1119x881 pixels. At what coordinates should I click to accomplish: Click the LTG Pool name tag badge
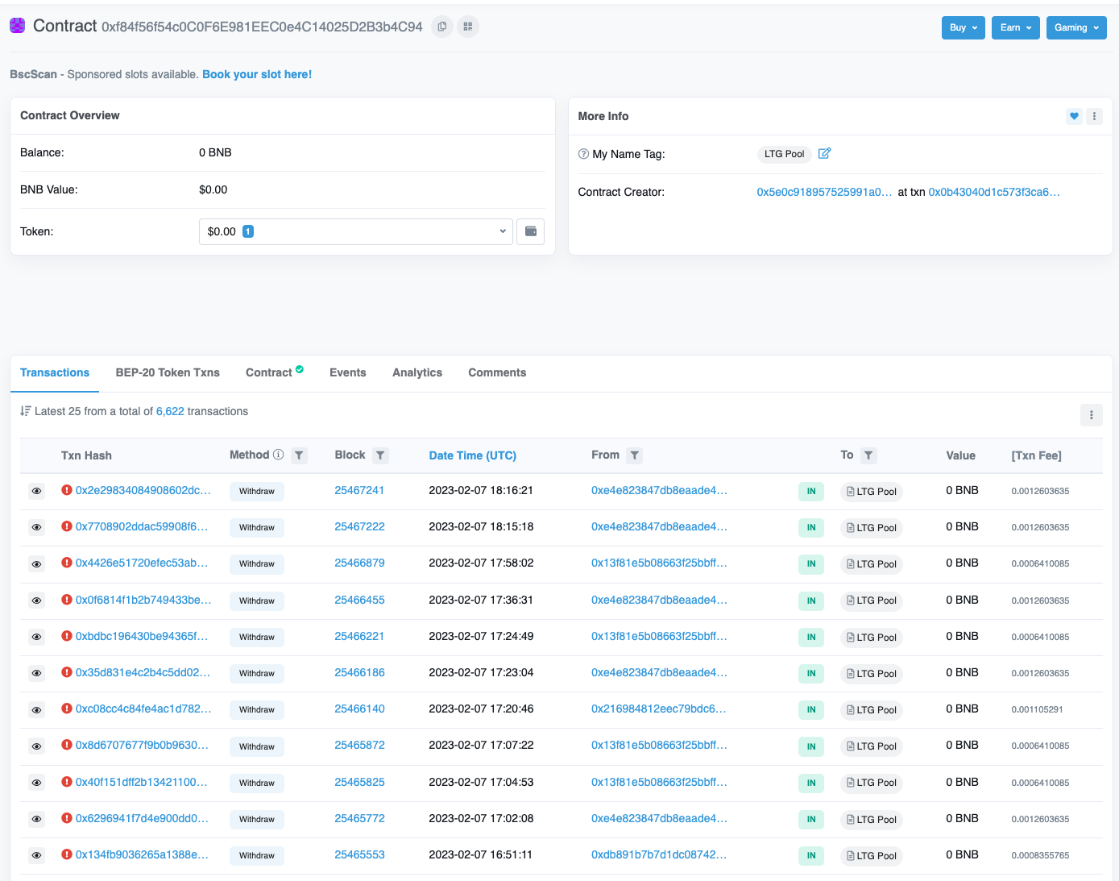tap(784, 154)
